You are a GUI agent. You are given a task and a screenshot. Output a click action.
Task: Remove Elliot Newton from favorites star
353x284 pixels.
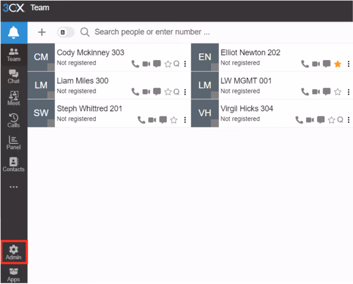[338, 64]
